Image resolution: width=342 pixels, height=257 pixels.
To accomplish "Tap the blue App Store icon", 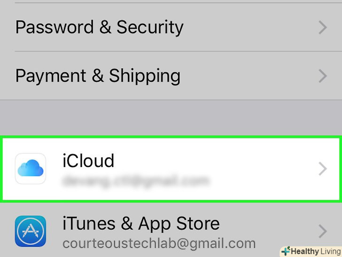I will click(31, 231).
